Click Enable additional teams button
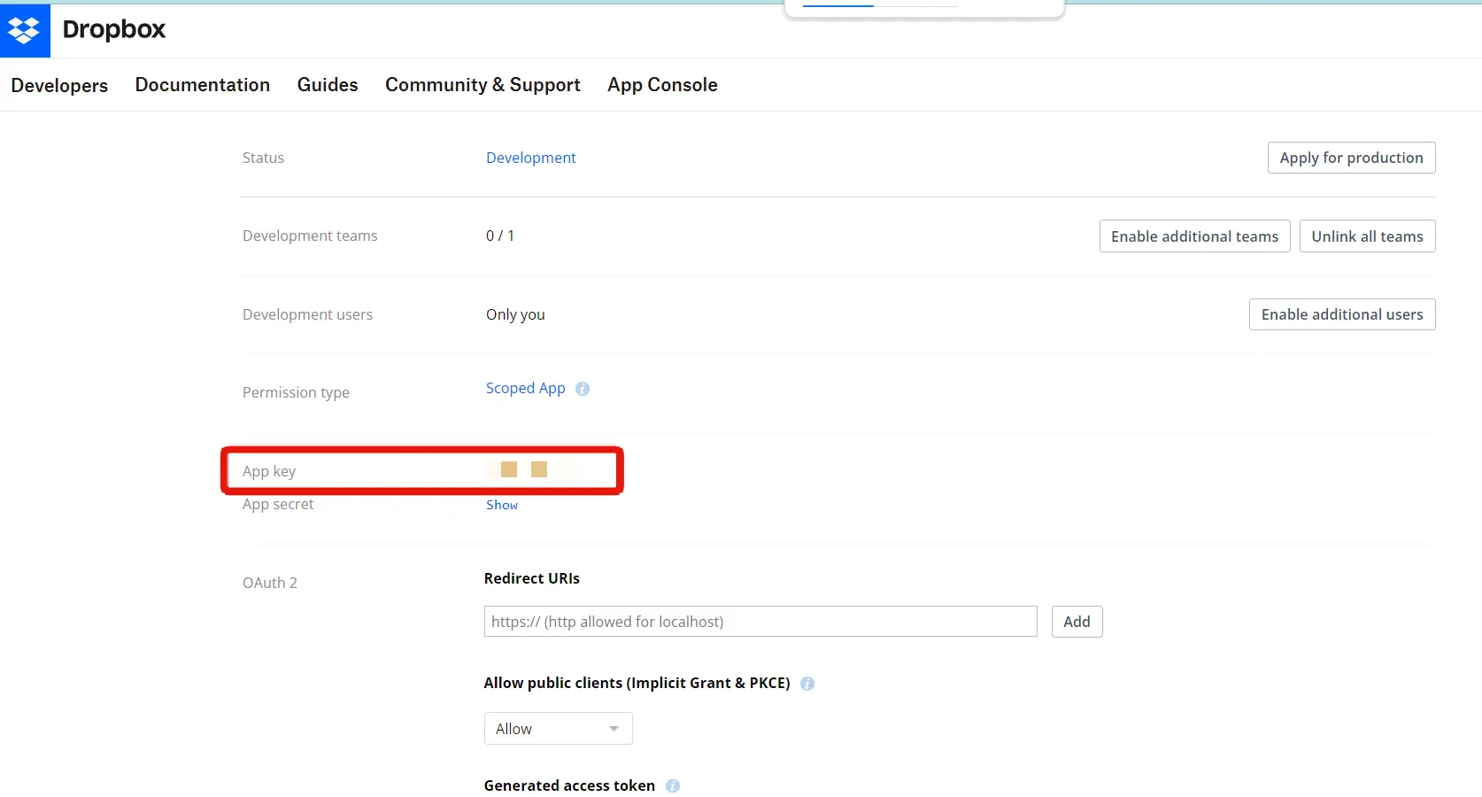The image size is (1482, 797). [1194, 236]
